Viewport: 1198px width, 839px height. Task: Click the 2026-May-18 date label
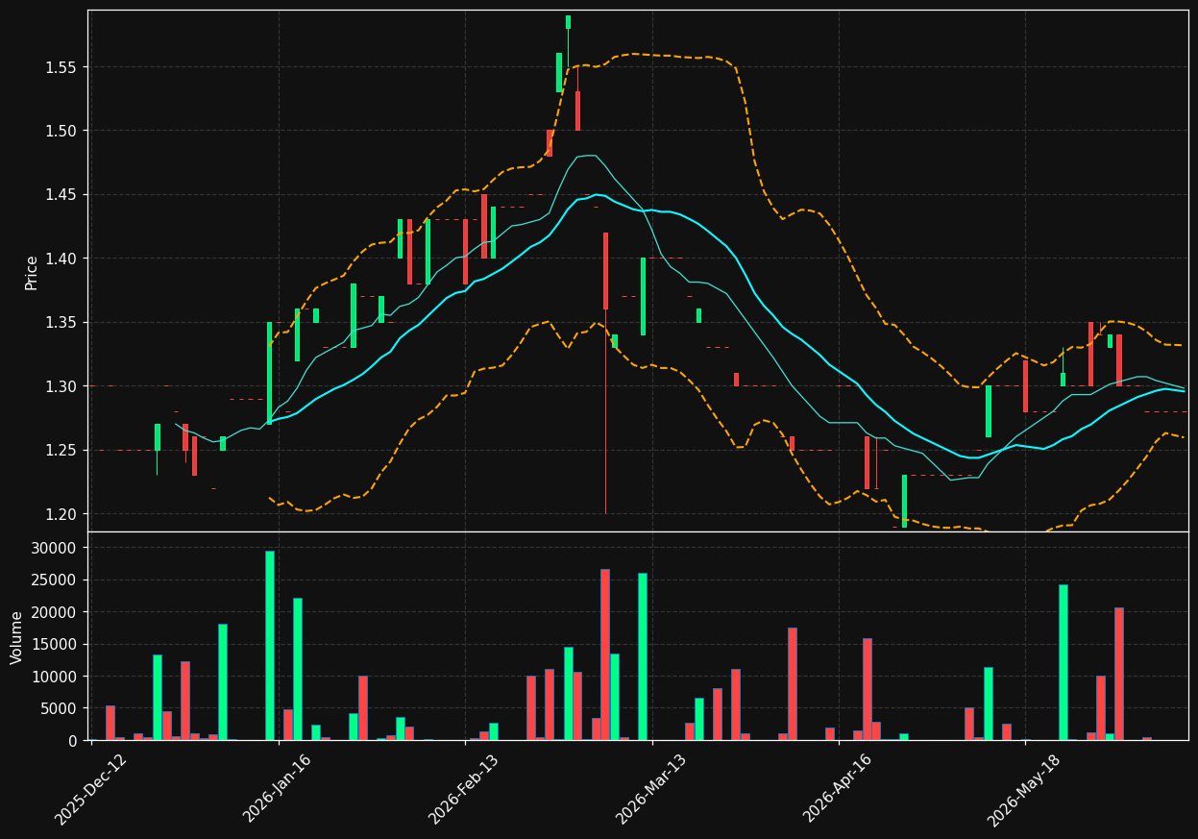1024,789
